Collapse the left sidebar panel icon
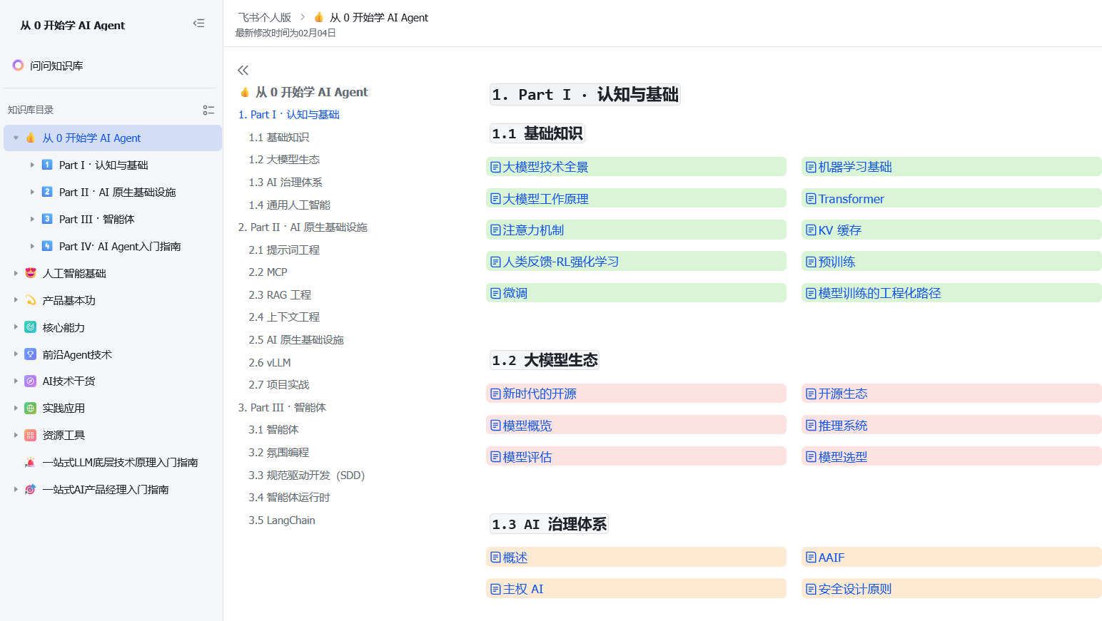 198,24
